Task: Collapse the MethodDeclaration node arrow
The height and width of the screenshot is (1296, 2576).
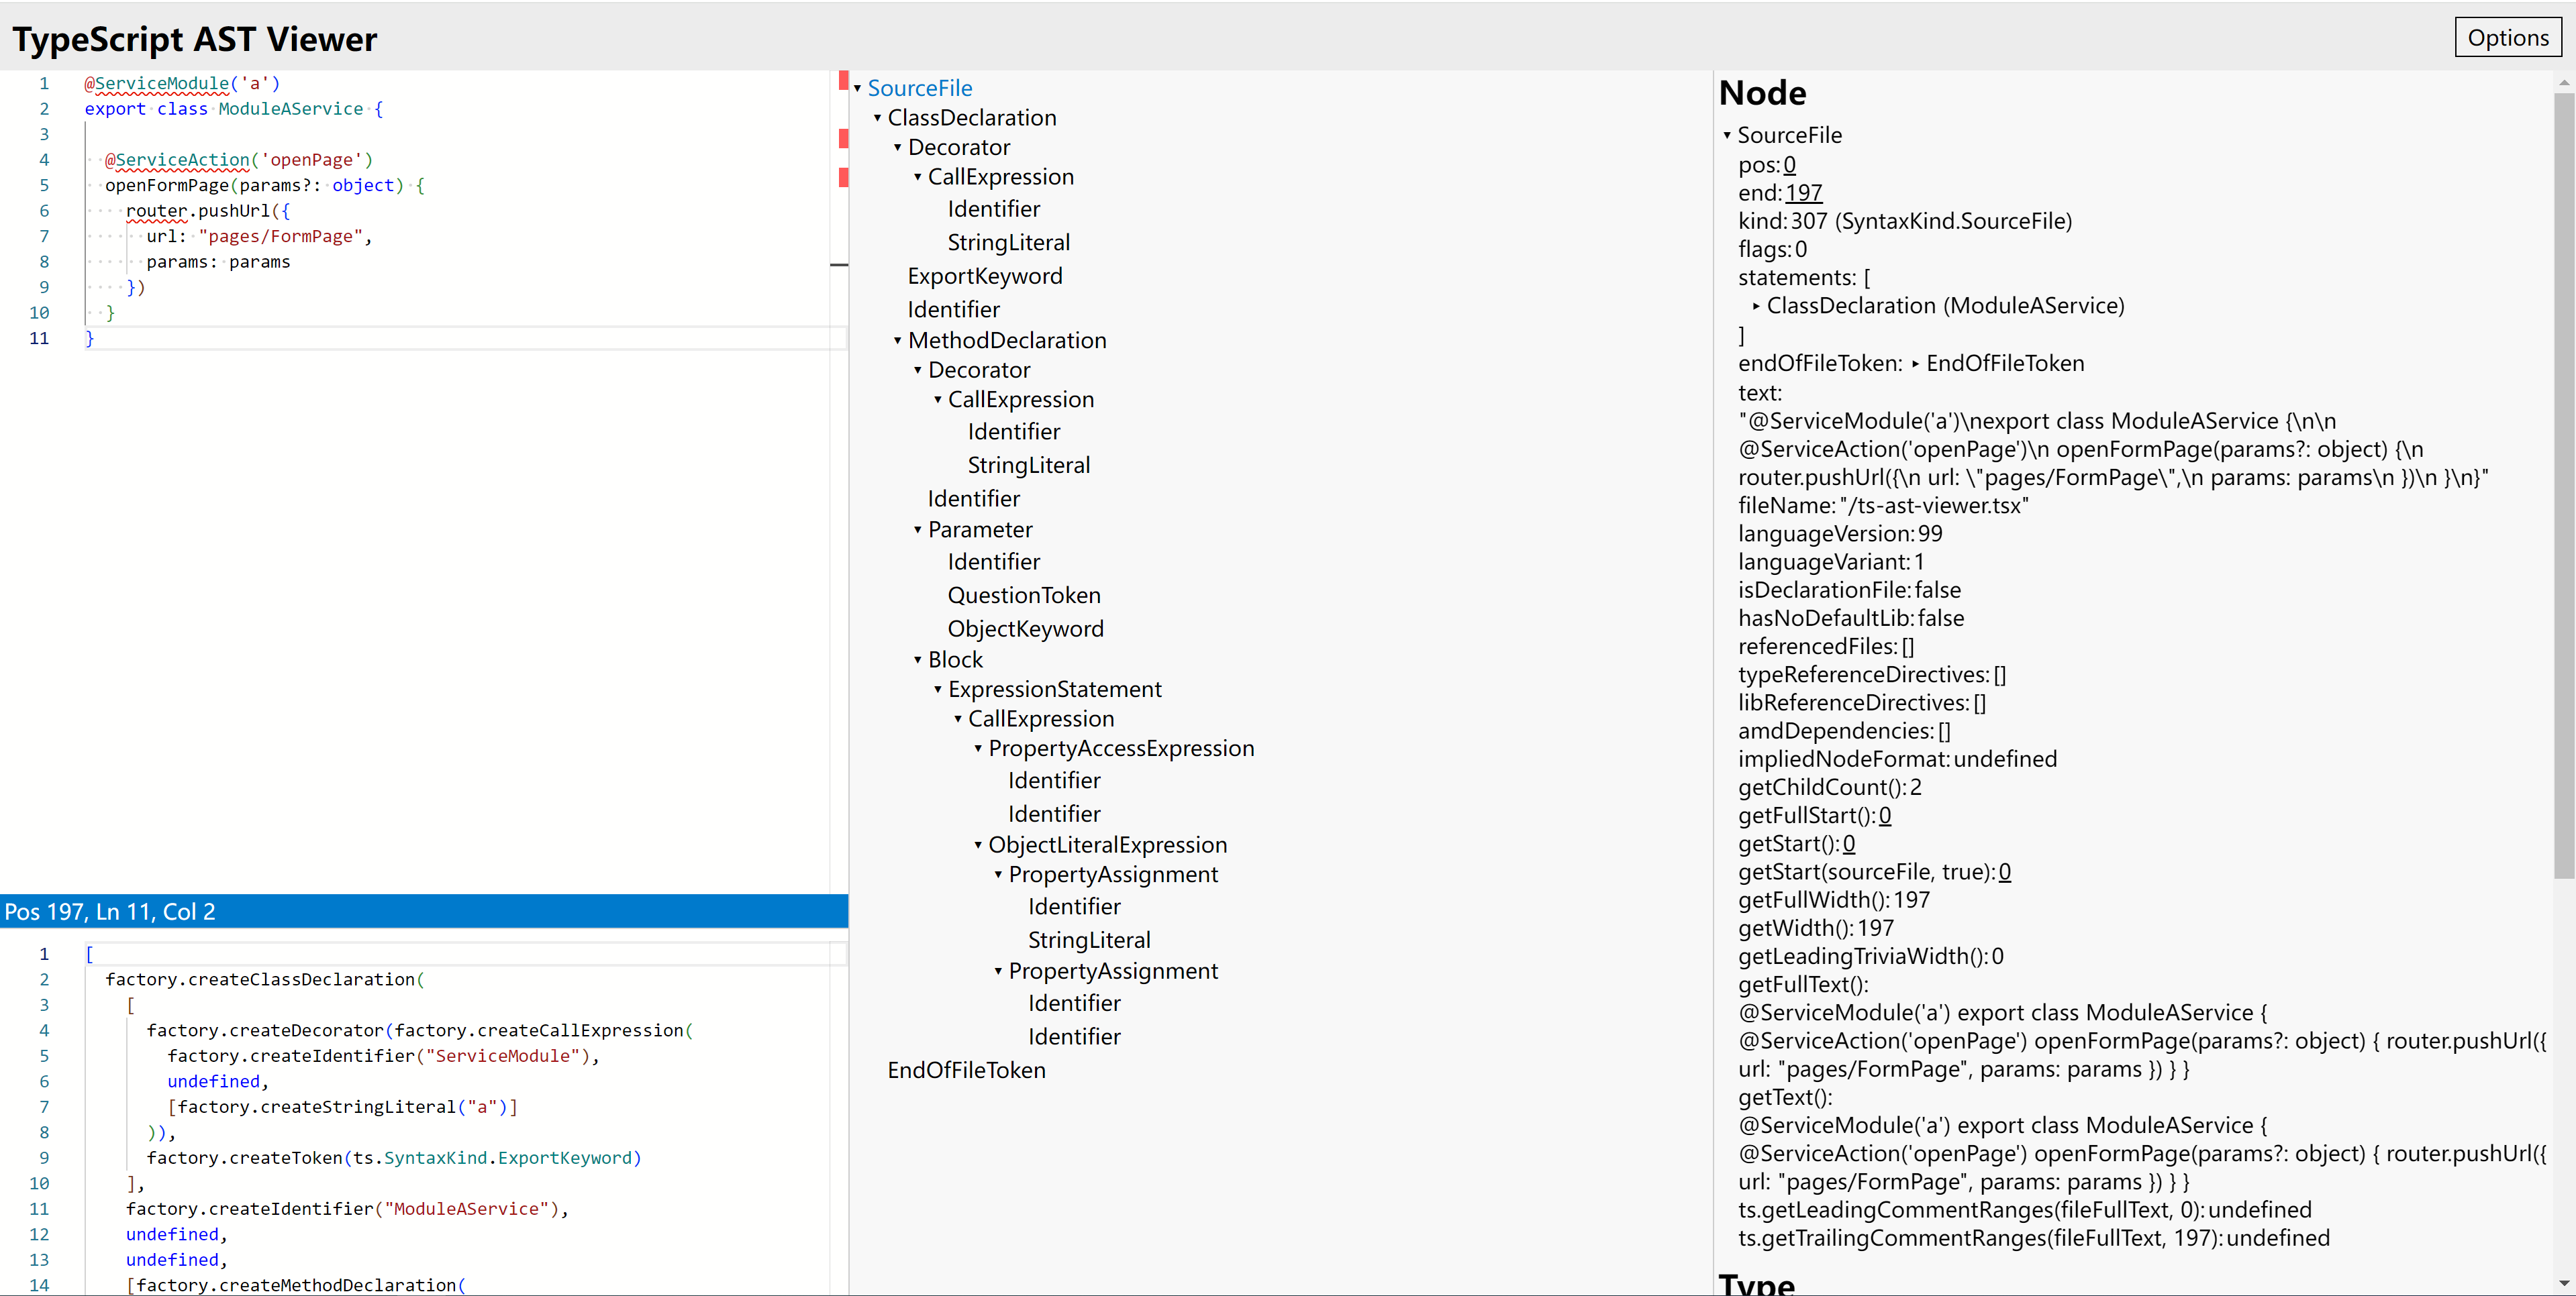Action: click(897, 341)
